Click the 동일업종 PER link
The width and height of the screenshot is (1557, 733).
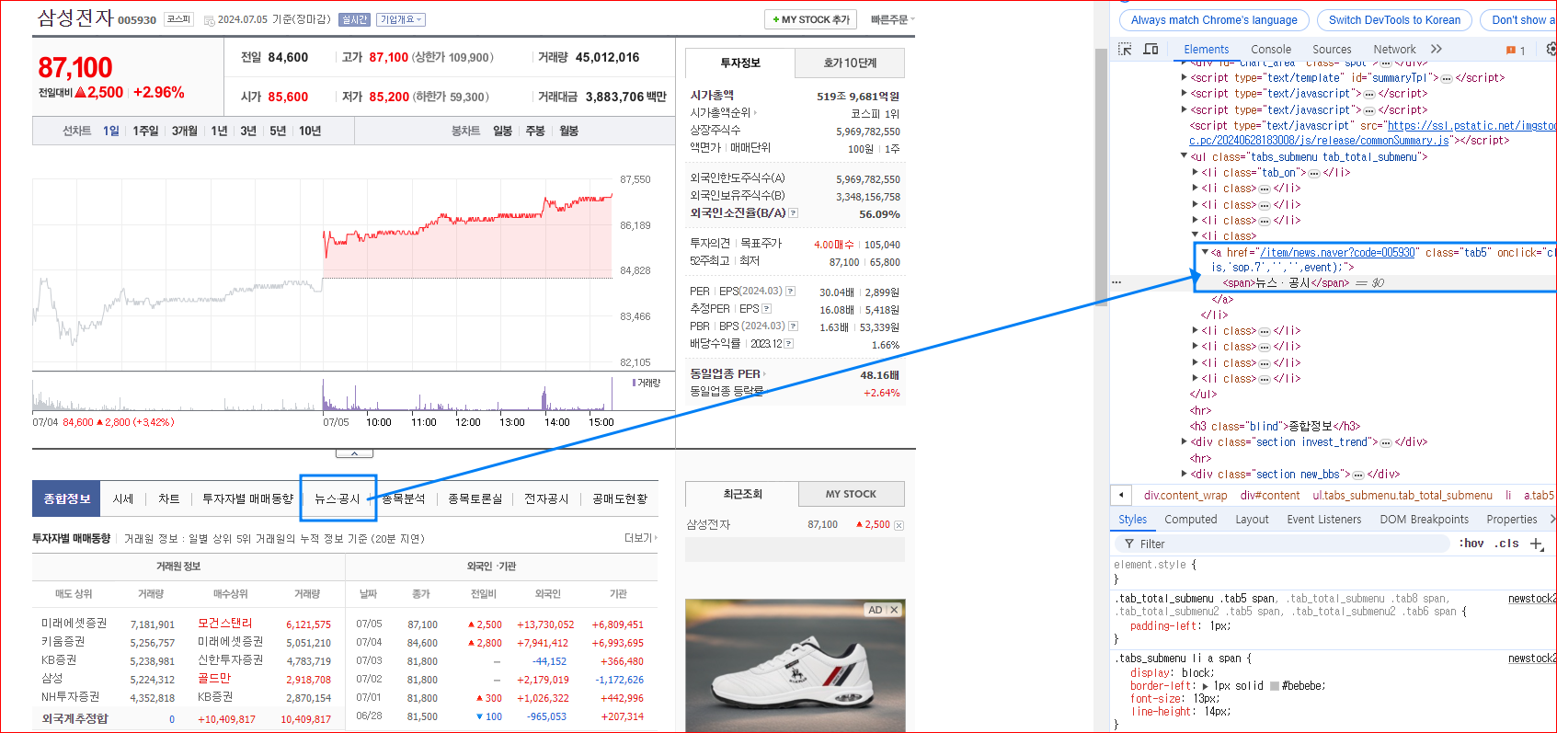pyautogui.click(x=727, y=374)
